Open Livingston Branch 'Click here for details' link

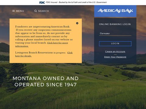tap(44, 54)
